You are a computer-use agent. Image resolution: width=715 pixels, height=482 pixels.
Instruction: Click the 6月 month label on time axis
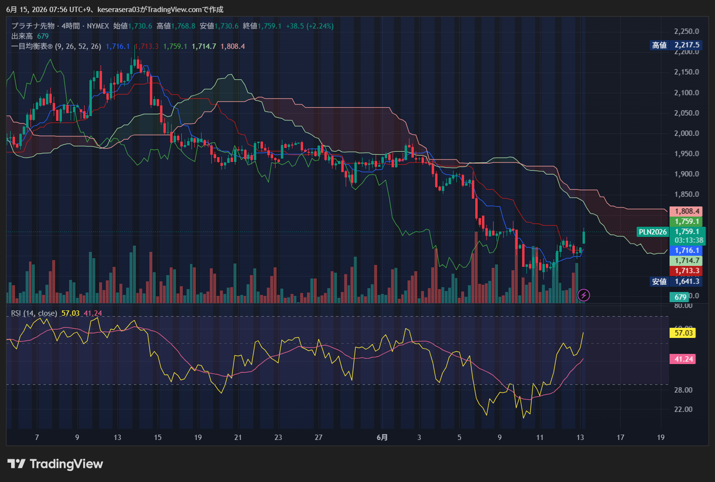pos(383,437)
